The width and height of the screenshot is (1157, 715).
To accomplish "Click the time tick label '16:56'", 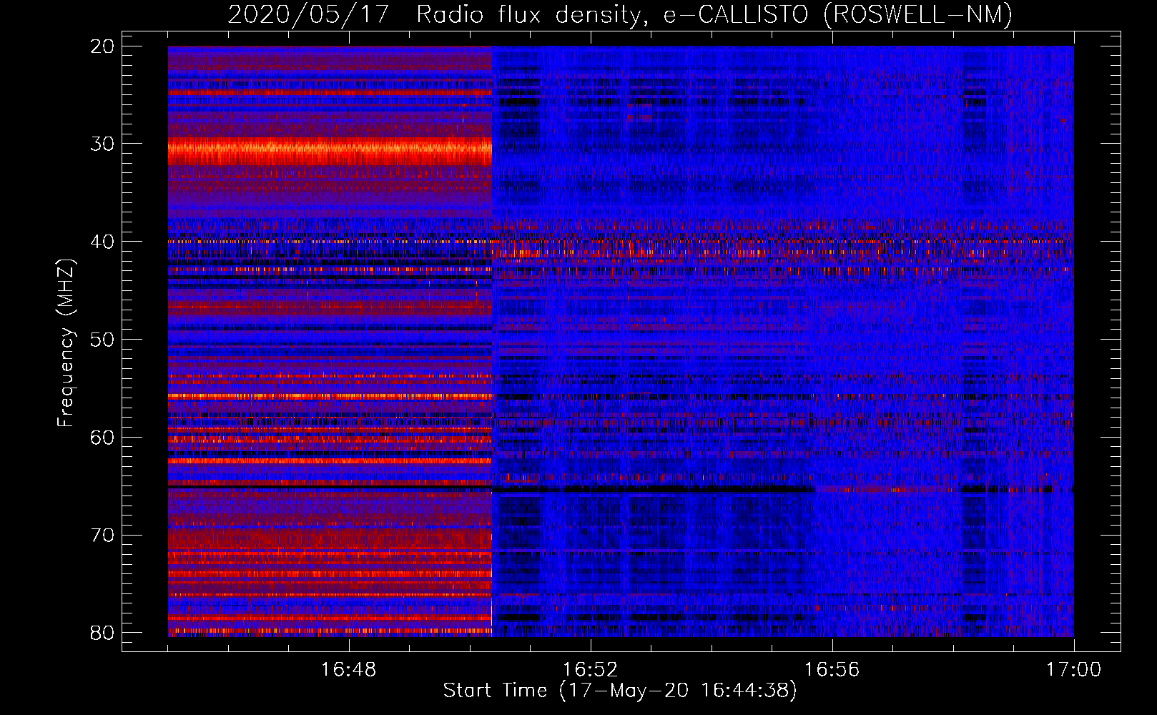I will tap(832, 670).
